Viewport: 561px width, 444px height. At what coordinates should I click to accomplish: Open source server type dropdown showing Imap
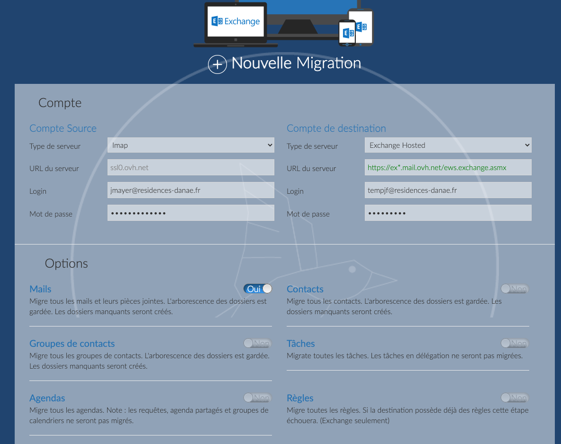pyautogui.click(x=190, y=145)
